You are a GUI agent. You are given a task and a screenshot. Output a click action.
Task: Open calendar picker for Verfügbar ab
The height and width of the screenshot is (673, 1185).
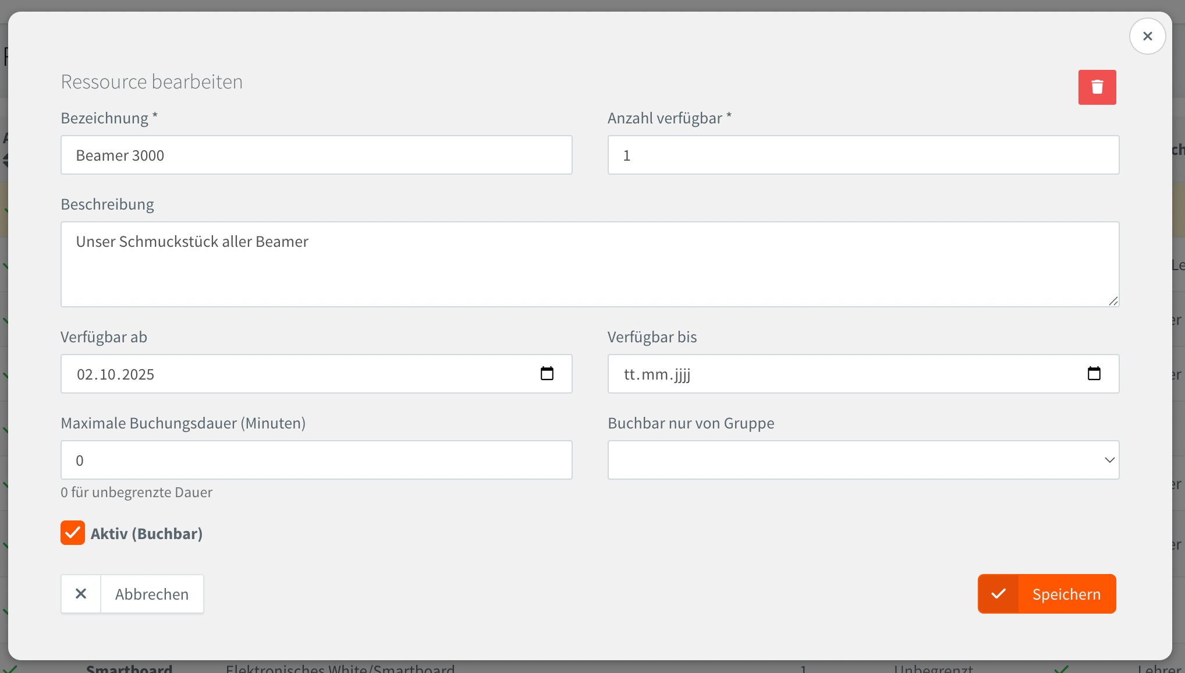click(547, 374)
